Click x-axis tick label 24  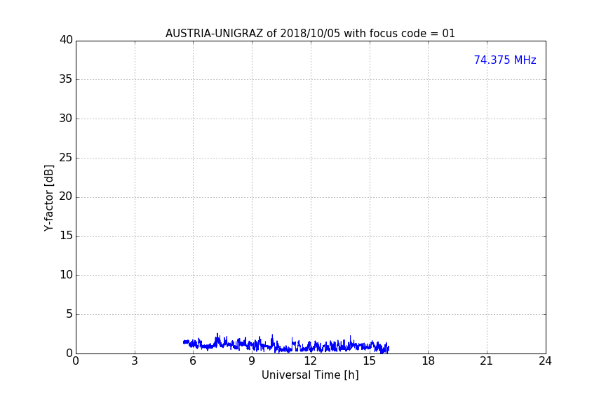point(545,361)
